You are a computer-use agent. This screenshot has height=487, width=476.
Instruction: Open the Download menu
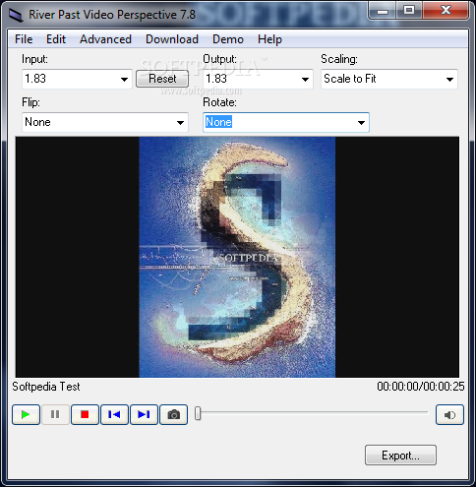[172, 39]
